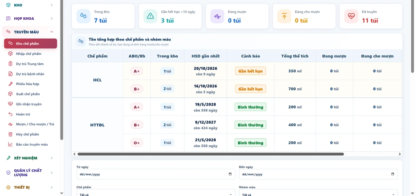Click the THIẾT BỊ gear icon
The width and height of the screenshot is (415, 196).
(9, 187)
